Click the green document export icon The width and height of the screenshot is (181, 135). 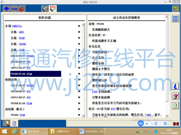click(175, 105)
